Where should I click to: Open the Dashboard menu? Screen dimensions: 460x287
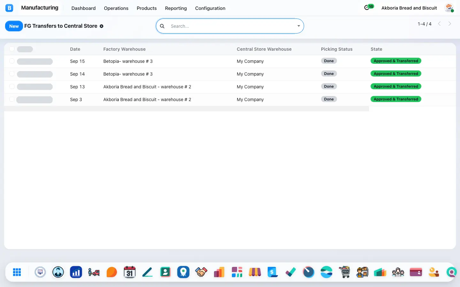(x=83, y=8)
